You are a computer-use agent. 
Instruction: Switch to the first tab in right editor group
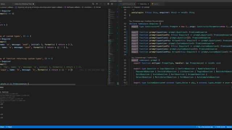pos(128,4)
